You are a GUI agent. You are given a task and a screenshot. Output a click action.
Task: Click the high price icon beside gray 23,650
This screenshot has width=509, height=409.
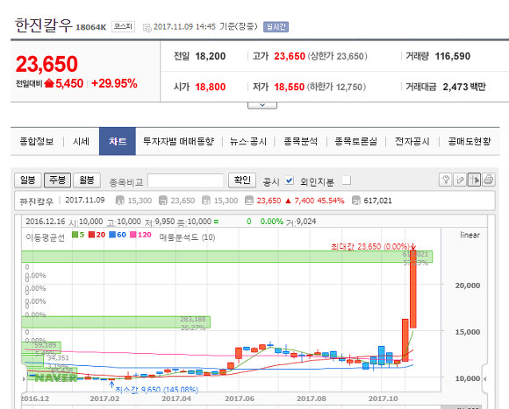[x=162, y=201]
